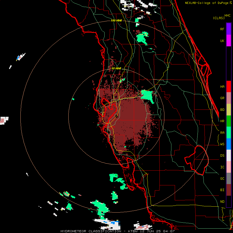The height and width of the screenshot is (233, 233).
Task: Click the WS blue legend swatch
Action: coord(229,144)
